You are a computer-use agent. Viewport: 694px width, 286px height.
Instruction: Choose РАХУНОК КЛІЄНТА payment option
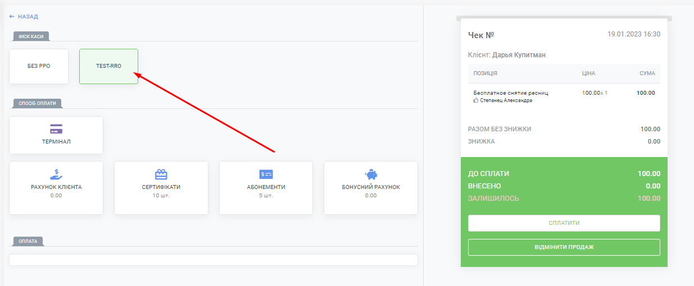(x=56, y=188)
